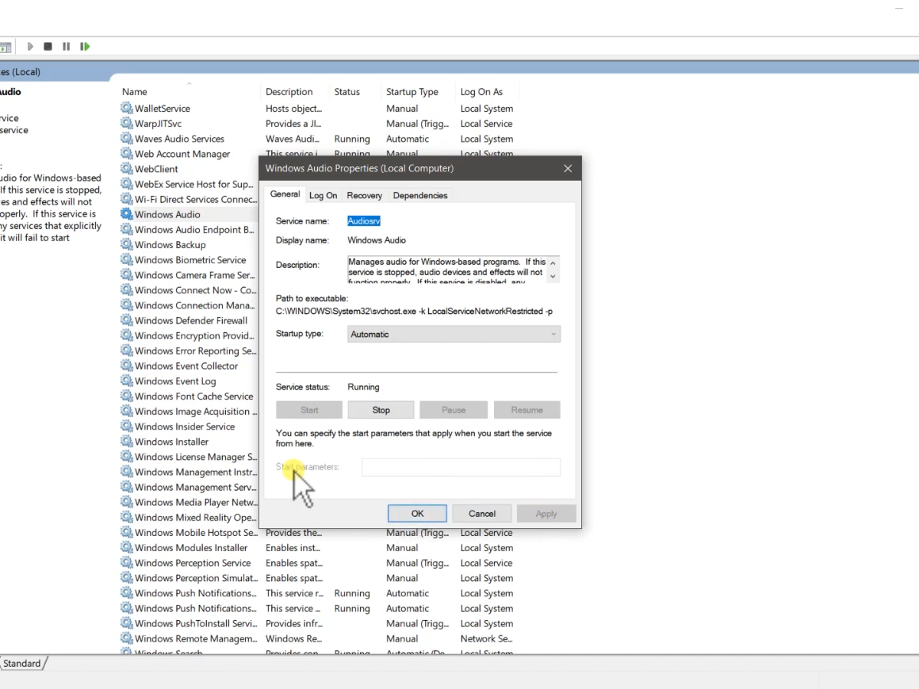
Task: Switch to the Log On tab
Action: coord(322,195)
